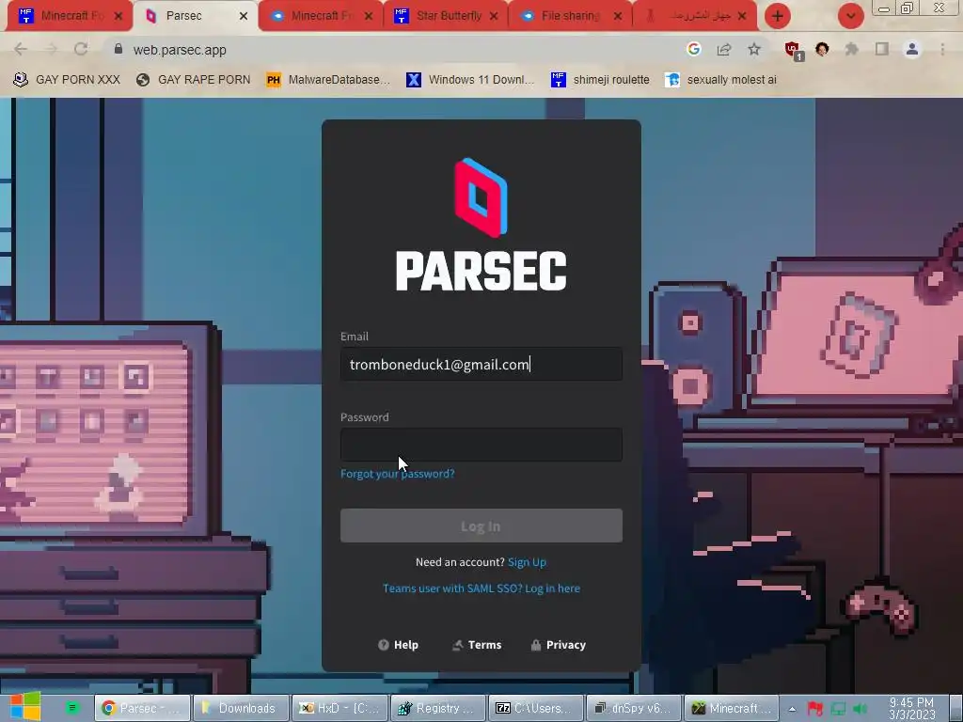Switch to the HxD taskbar window

339,708
